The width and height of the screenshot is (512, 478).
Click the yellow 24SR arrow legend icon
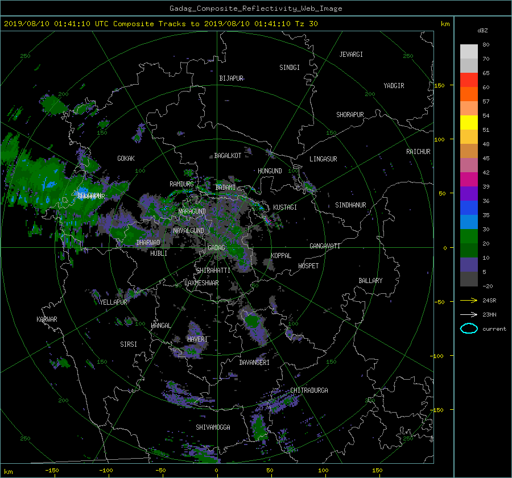click(469, 300)
